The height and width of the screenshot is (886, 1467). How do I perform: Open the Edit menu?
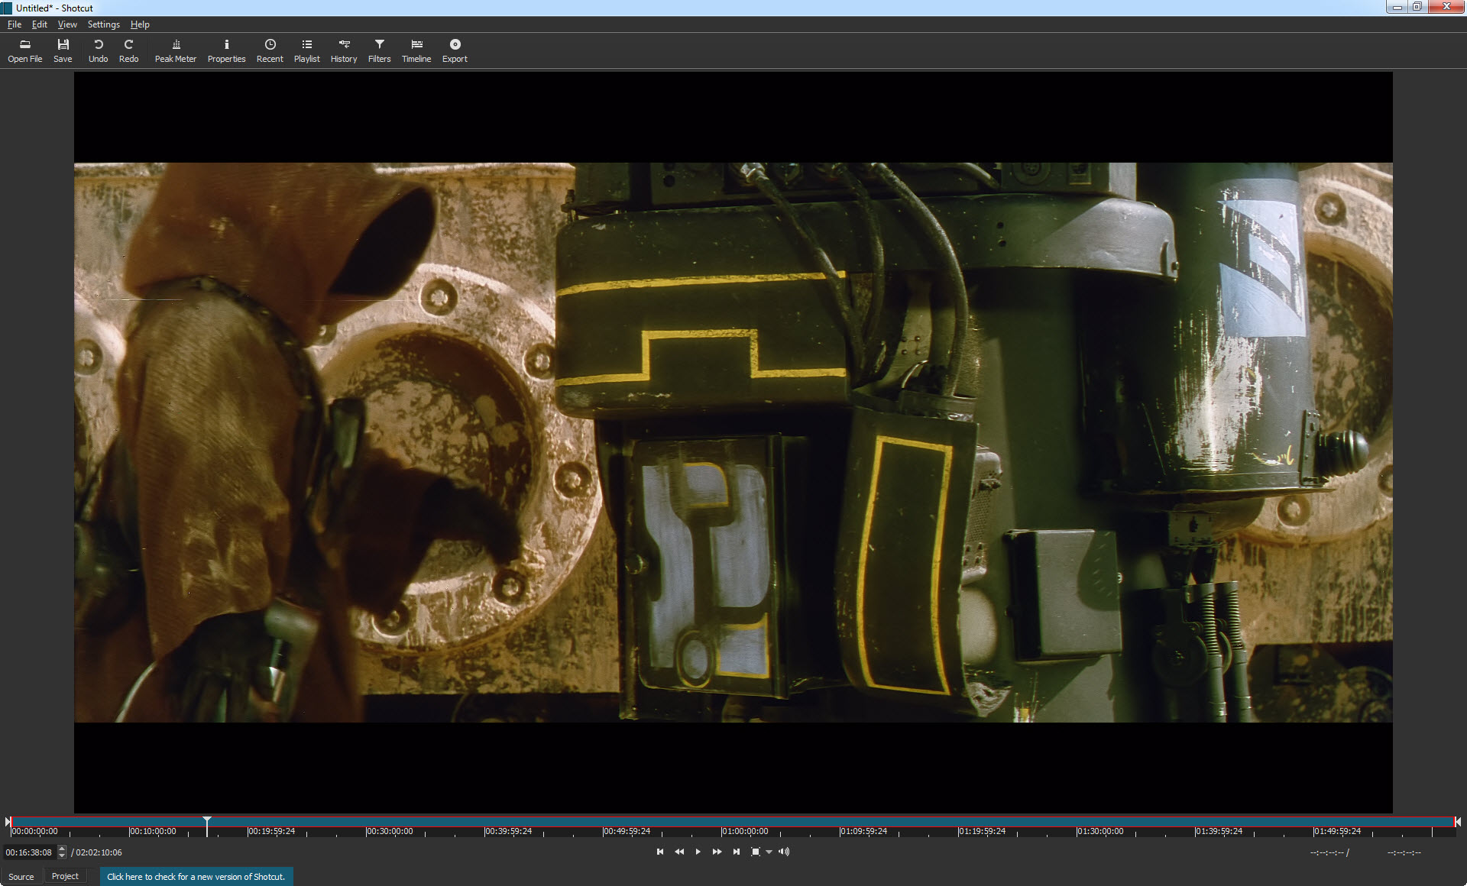click(x=40, y=24)
